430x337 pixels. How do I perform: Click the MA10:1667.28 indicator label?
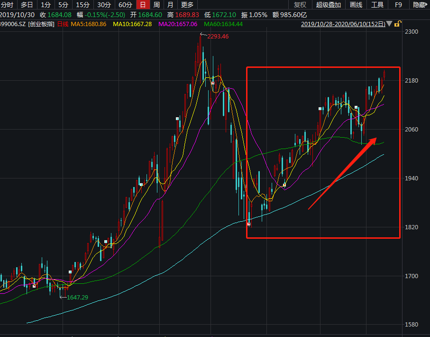132,24
